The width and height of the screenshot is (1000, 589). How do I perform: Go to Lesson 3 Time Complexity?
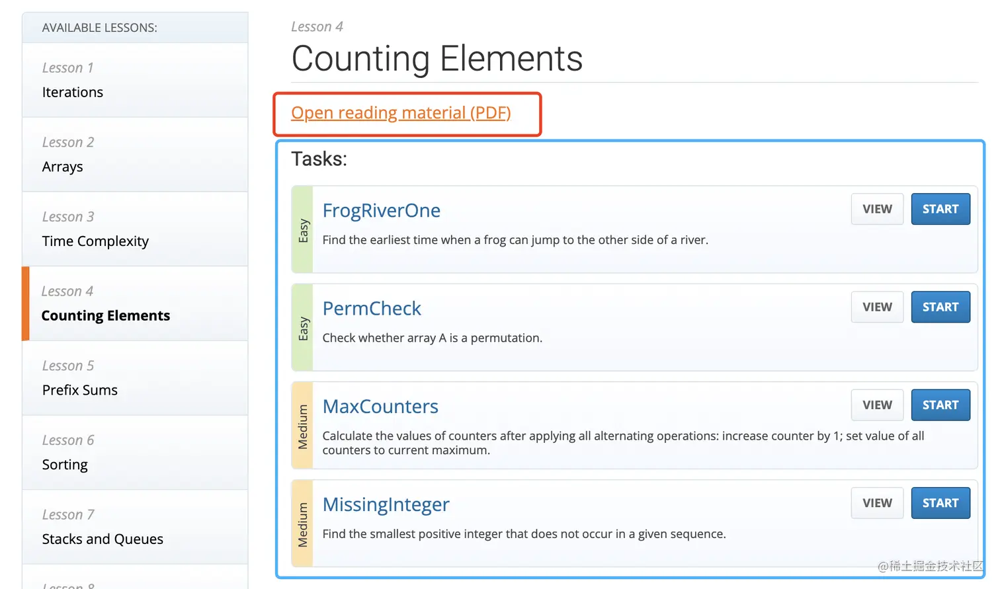click(135, 229)
